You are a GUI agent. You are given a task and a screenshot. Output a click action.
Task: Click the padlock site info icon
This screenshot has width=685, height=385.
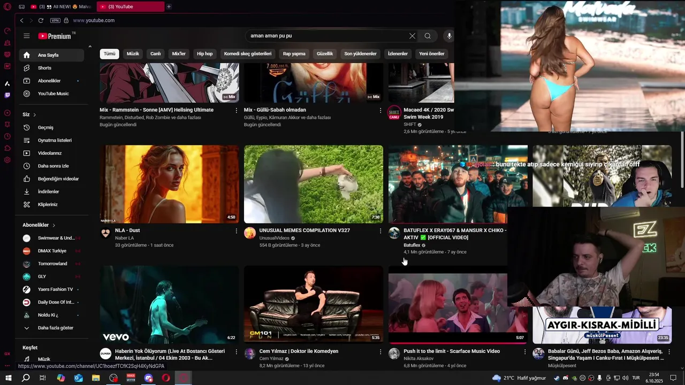point(66,20)
